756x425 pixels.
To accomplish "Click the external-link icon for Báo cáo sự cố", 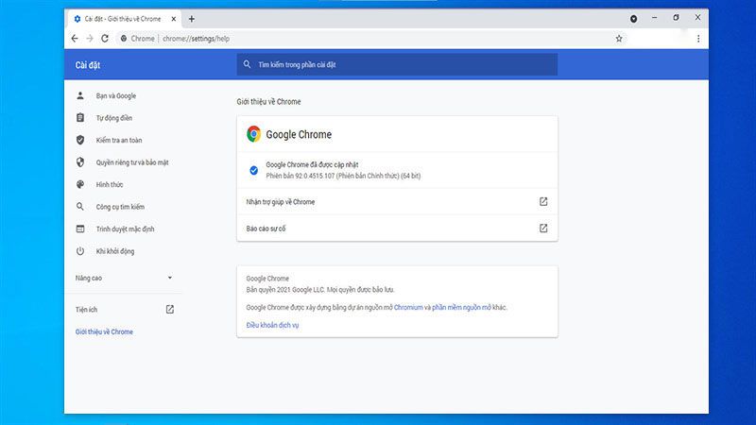I will pos(542,228).
